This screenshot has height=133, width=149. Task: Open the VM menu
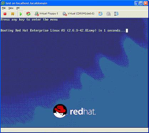18,8
